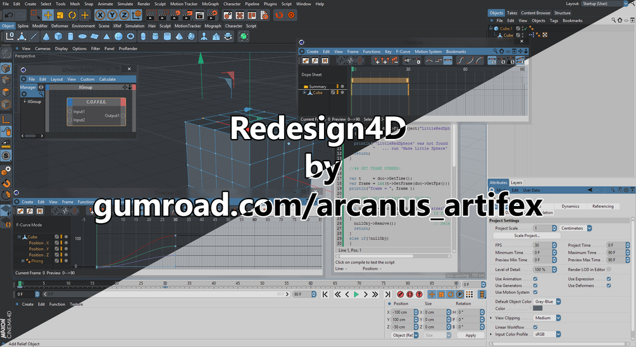Add a Sphere primitive from object shelf

(x=118, y=37)
